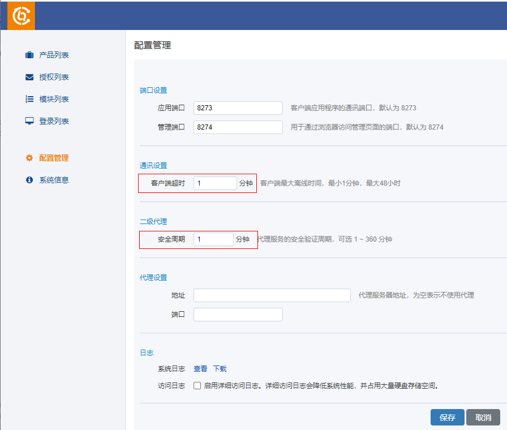Select the 客户端超时 minutes field
The width and height of the screenshot is (507, 430).
click(x=215, y=183)
